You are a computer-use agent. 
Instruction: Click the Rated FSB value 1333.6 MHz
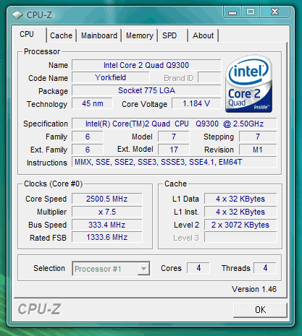(x=106, y=237)
